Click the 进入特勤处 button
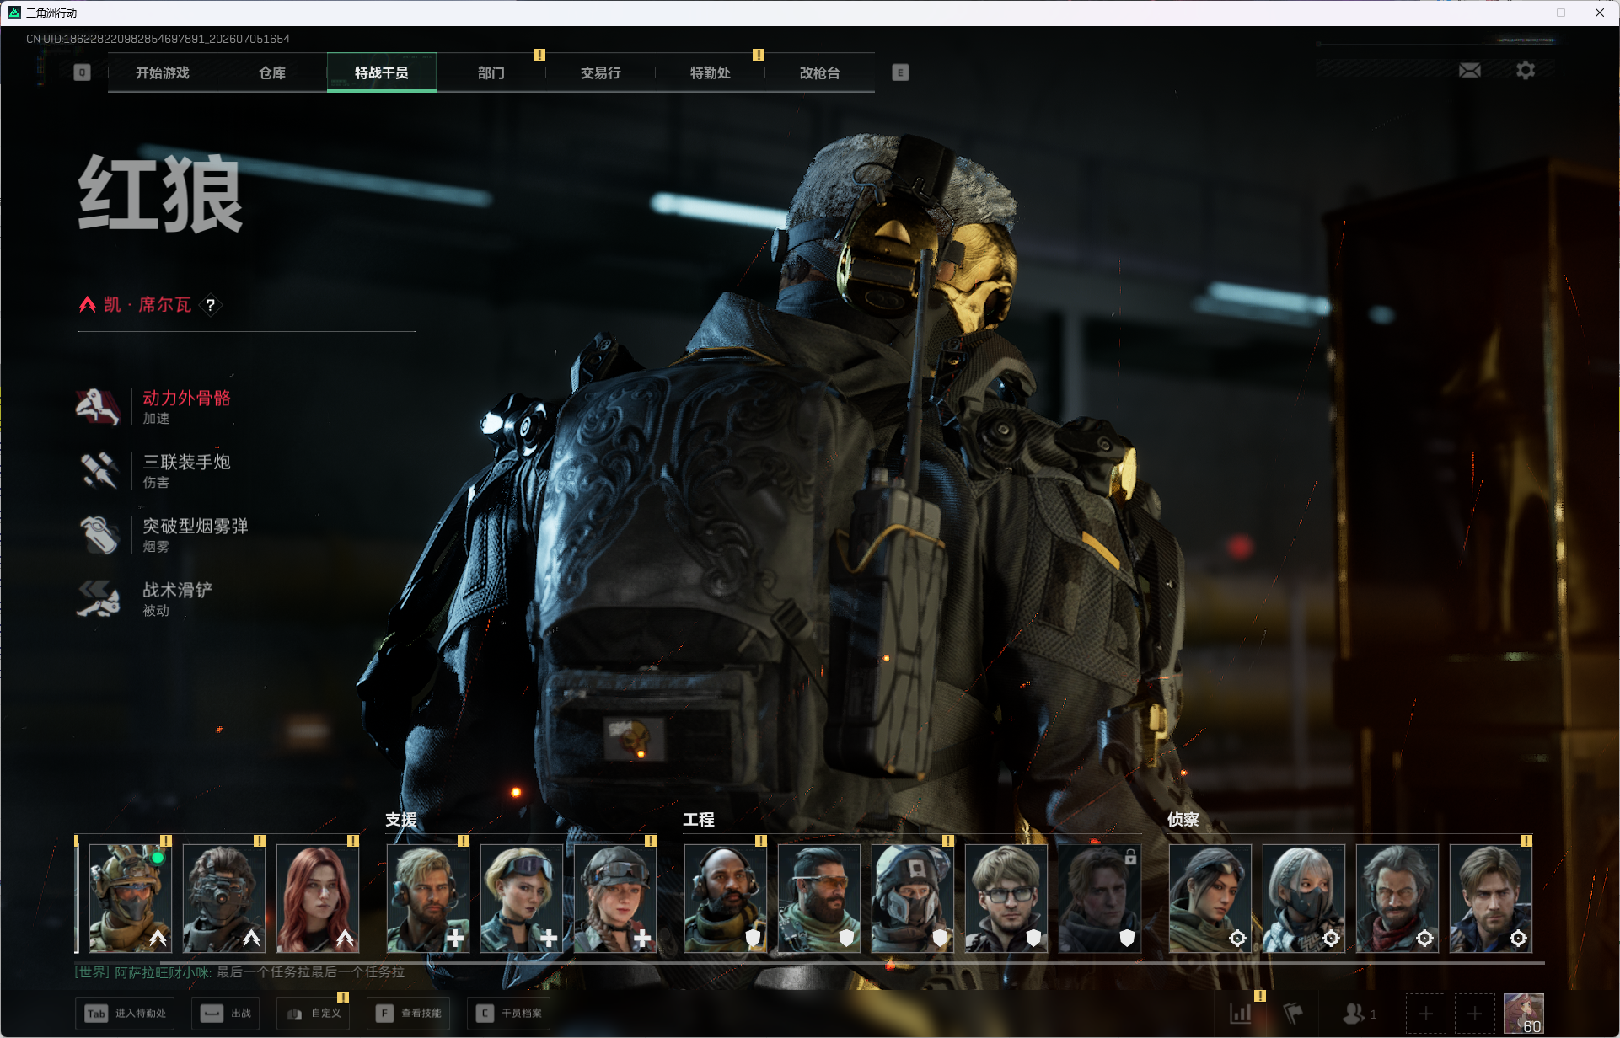 (125, 1014)
